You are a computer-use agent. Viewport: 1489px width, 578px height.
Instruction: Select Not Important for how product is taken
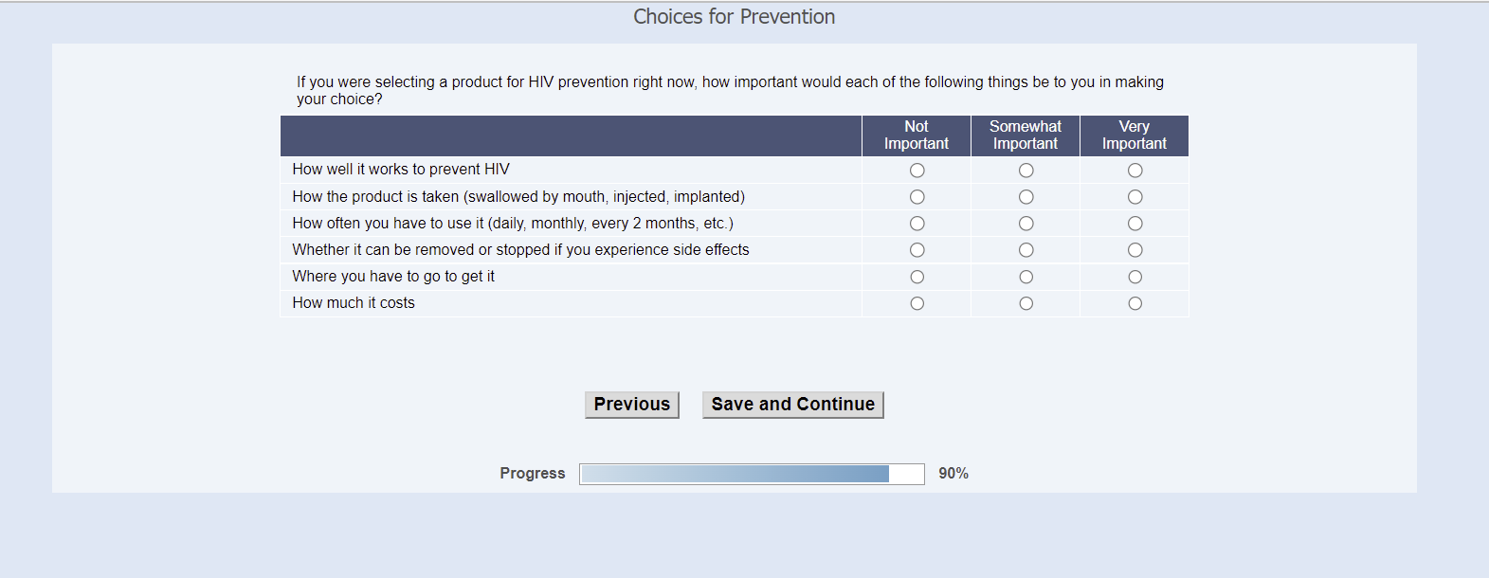click(x=917, y=197)
